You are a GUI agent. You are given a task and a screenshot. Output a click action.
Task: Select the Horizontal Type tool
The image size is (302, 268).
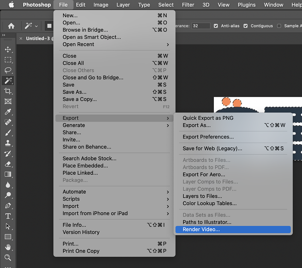(x=8, y=216)
